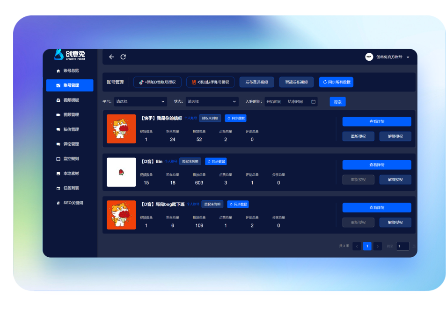Click the 写完bug就下班 account avatar thumbnail
446x310 pixels.
click(121, 215)
